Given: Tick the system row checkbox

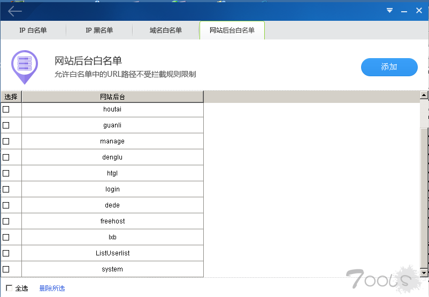Looking at the screenshot, I should click(x=6, y=269).
